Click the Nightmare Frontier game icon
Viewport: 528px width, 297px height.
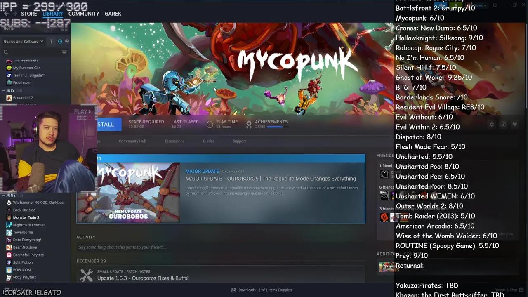click(x=9, y=225)
